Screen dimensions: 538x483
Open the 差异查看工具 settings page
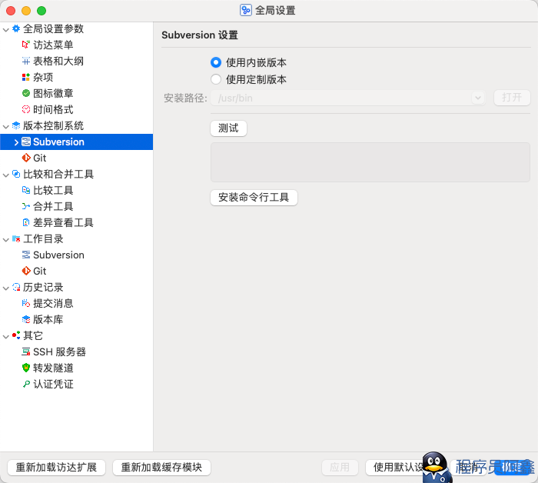coord(63,222)
